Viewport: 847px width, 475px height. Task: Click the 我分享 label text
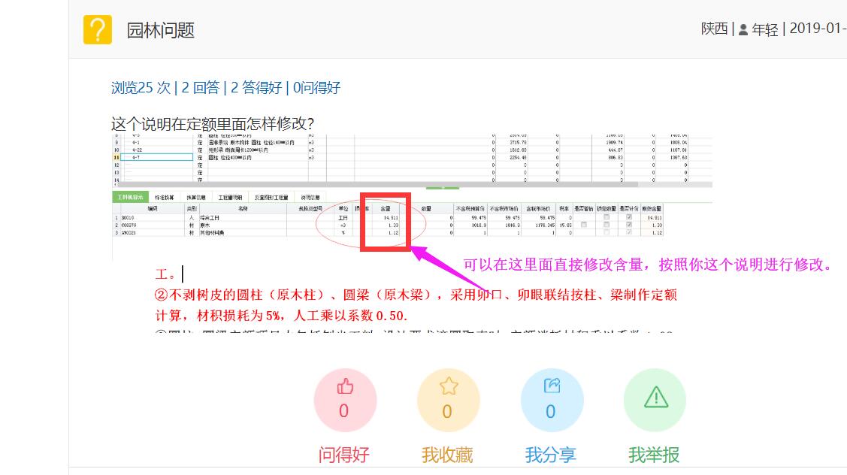[551, 455]
